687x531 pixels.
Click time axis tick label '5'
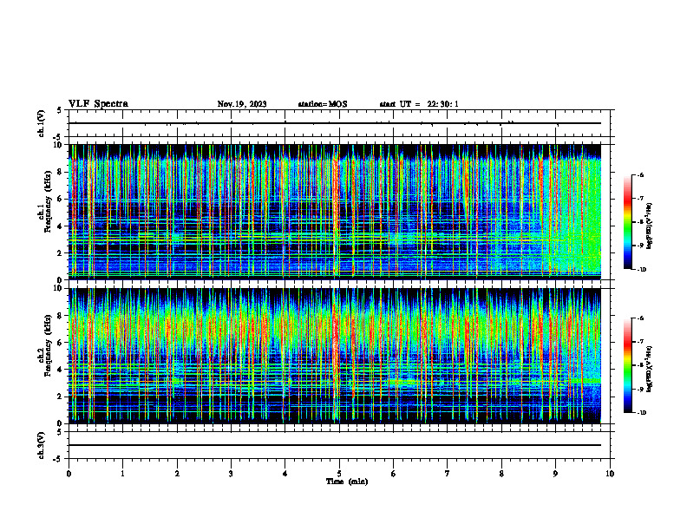(x=339, y=474)
